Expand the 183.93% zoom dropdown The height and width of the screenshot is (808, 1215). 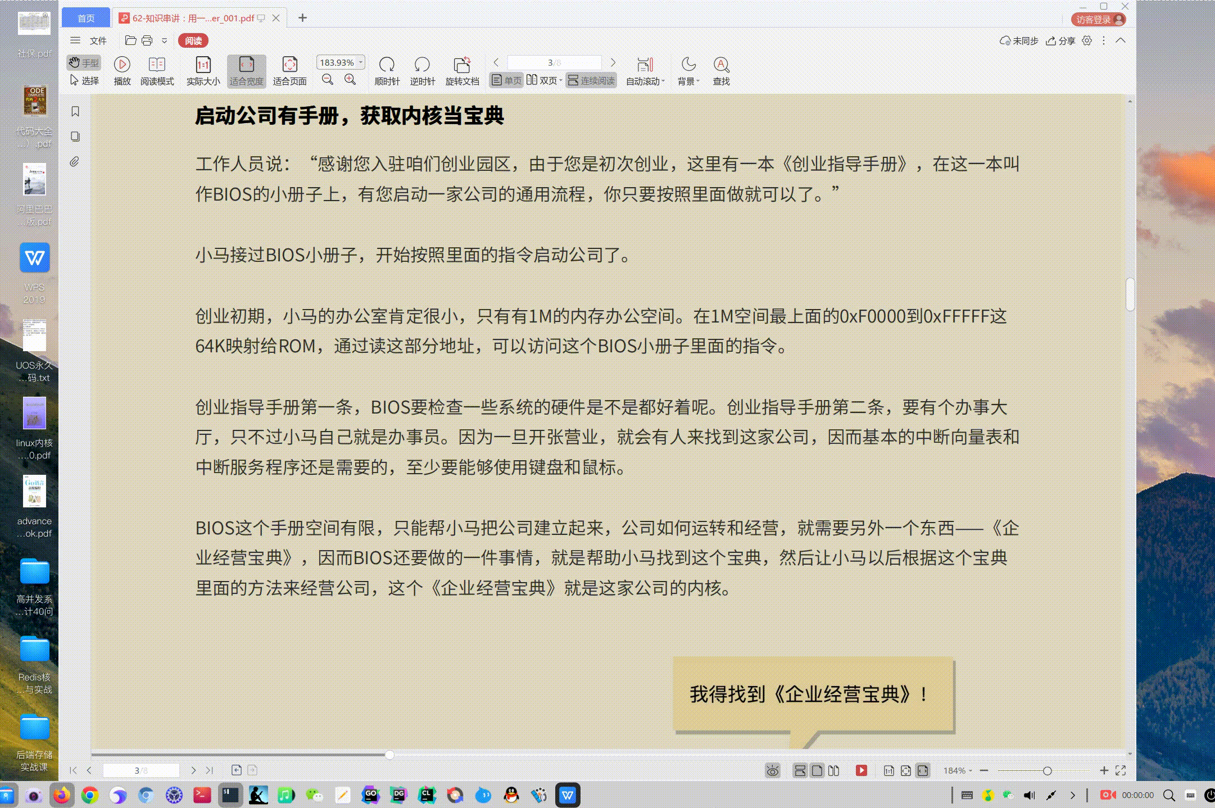pyautogui.click(x=361, y=62)
